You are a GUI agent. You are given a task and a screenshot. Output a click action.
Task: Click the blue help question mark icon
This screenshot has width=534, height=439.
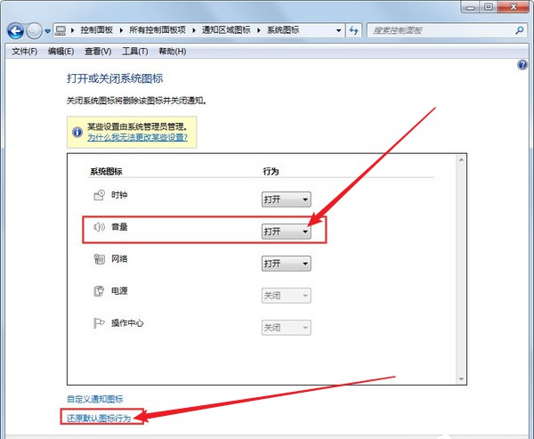point(522,66)
